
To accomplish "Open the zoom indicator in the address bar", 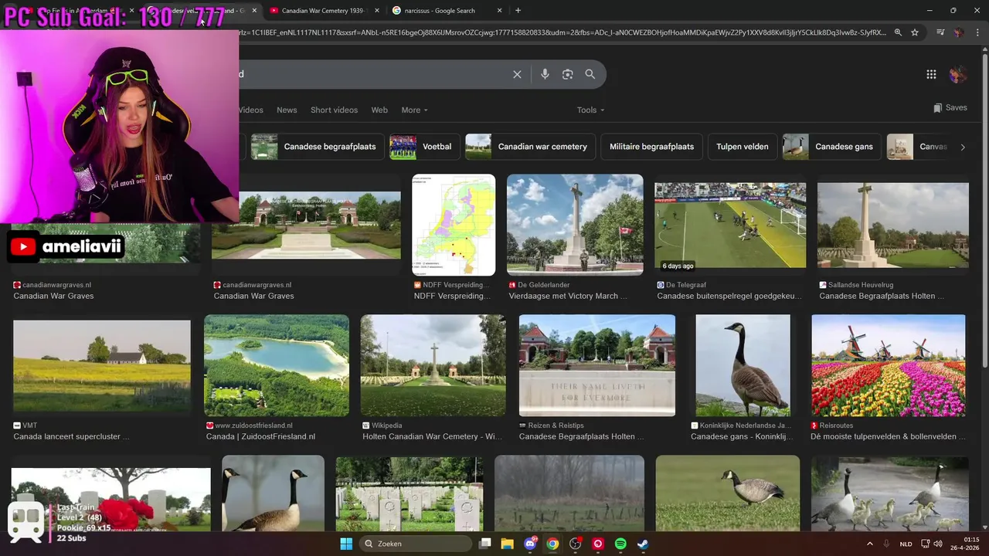I will [x=898, y=32].
